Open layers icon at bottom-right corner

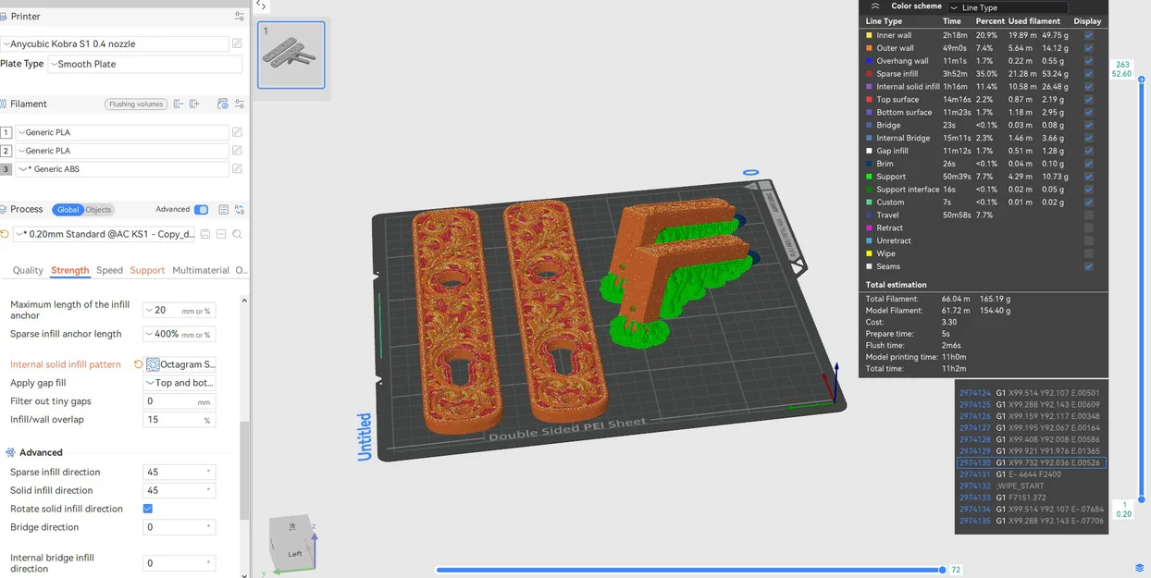tap(1139, 568)
